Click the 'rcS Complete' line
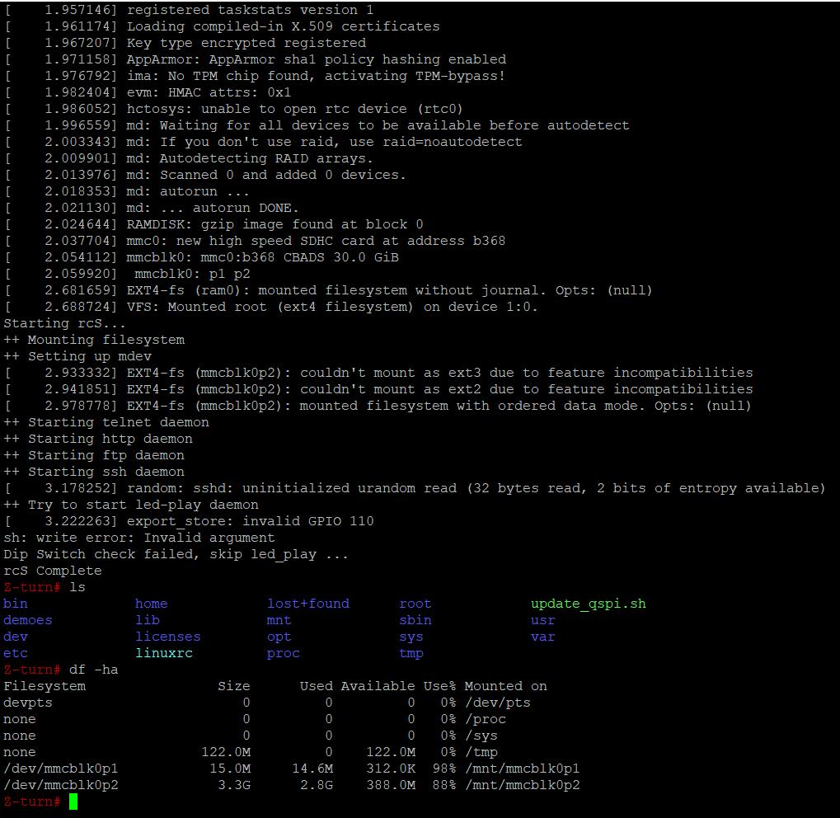Screen dimensions: 840x818 coord(53,571)
